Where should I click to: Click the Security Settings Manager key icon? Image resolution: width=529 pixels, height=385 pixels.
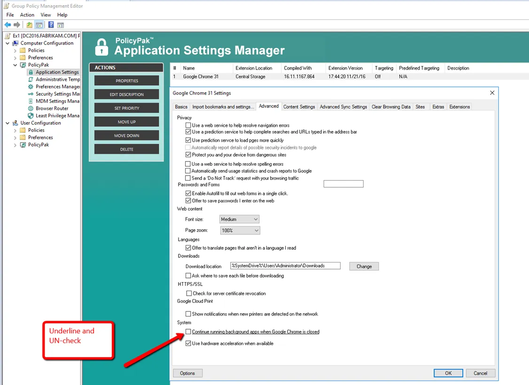31,94
